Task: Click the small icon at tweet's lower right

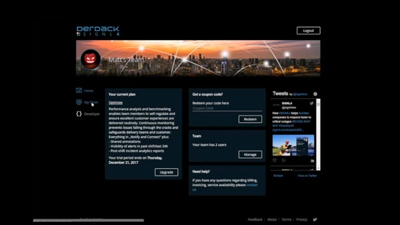Action: 312,161
